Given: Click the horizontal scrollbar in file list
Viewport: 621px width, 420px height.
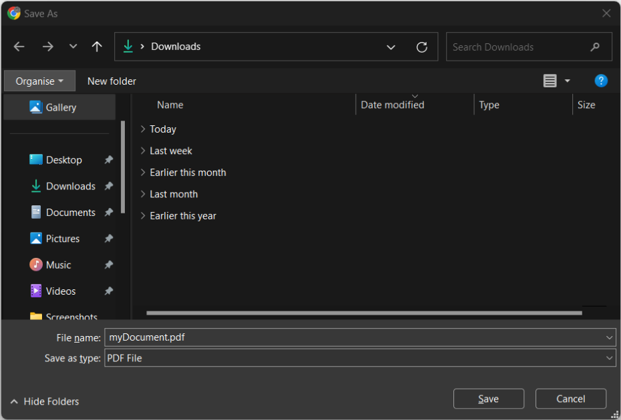Looking at the screenshot, I should point(364,313).
